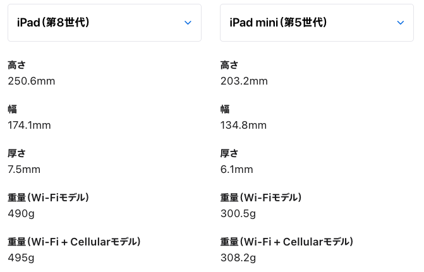Click the 134.8mm width value
The height and width of the screenshot is (272, 424).
(243, 125)
